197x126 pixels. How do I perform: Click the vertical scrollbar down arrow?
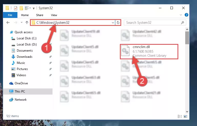tap(187, 112)
